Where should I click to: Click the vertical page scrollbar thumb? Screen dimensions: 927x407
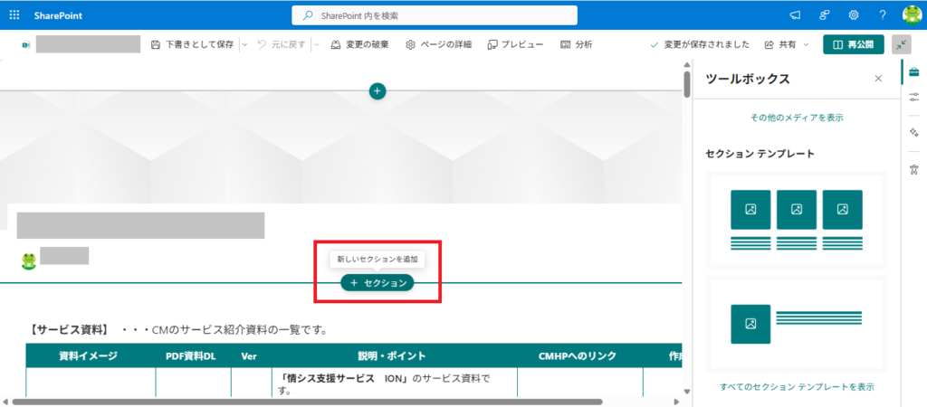click(687, 84)
